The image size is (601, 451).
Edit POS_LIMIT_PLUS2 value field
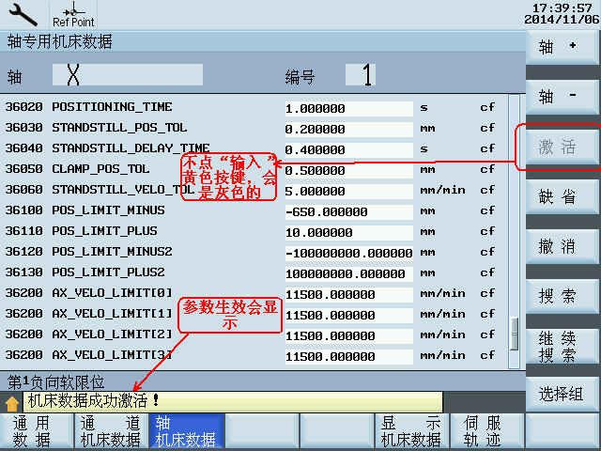tap(348, 274)
